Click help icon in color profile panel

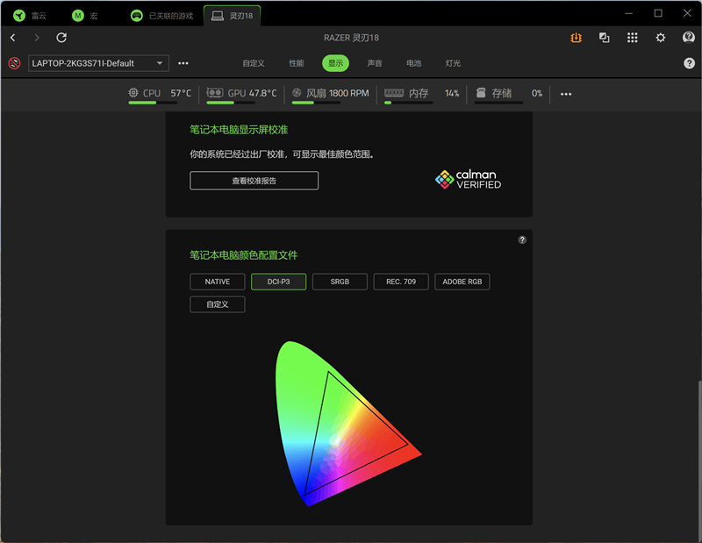(x=522, y=239)
